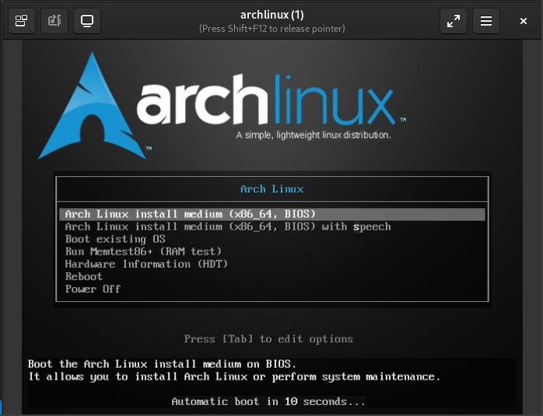The width and height of the screenshot is (543, 416).
Task: Click the display console icon
Action: (x=87, y=21)
